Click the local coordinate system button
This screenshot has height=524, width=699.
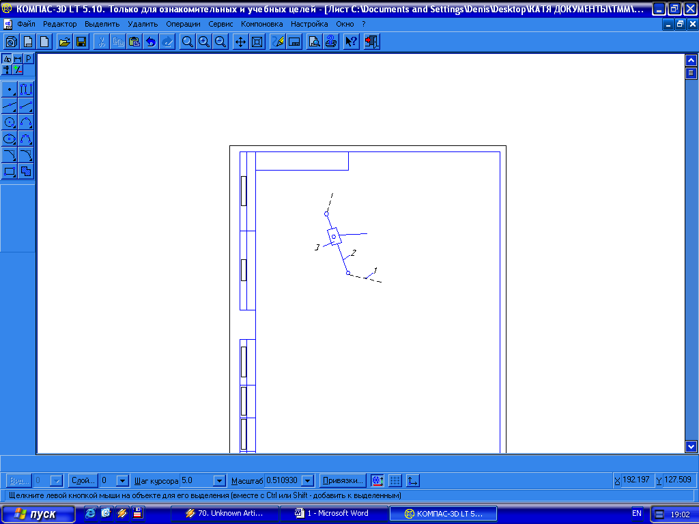413,481
